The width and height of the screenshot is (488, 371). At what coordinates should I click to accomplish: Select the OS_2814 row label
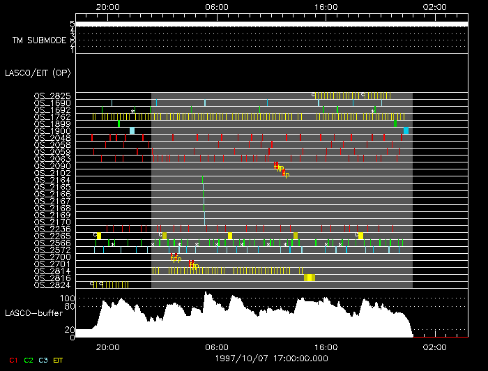coord(52,271)
